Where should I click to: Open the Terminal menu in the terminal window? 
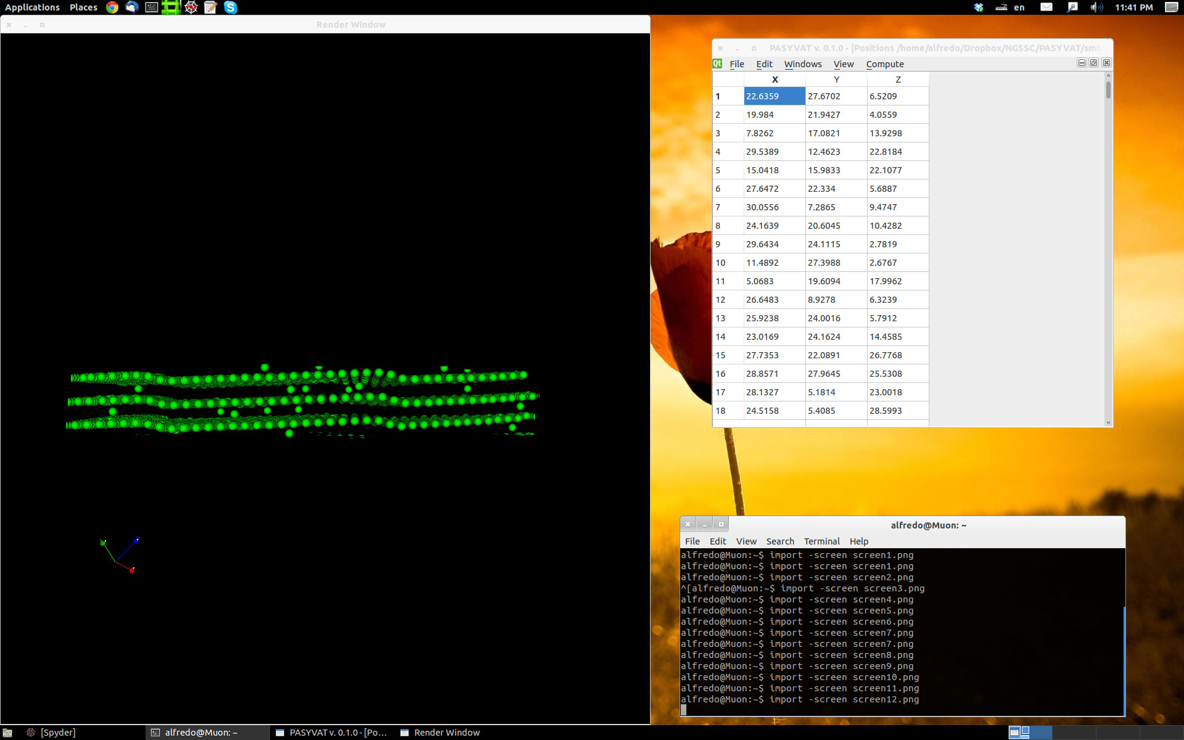click(x=821, y=541)
